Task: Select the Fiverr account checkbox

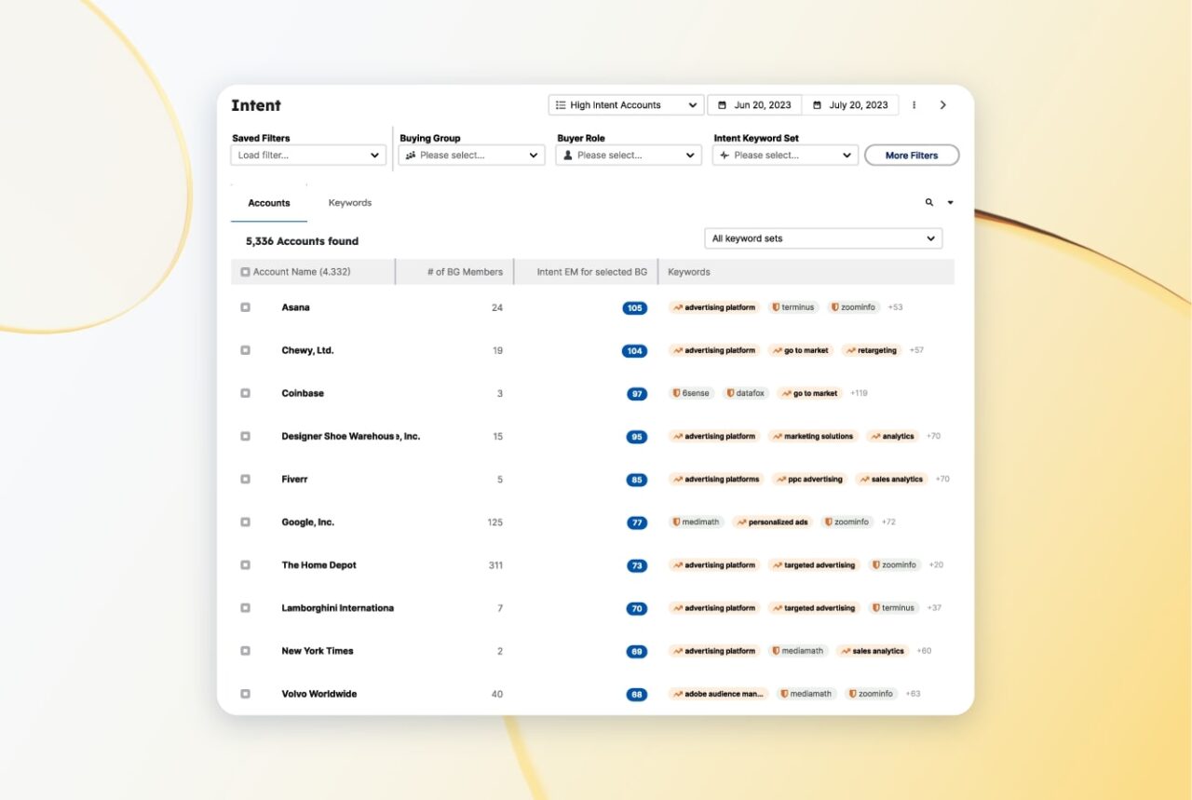Action: (246, 479)
